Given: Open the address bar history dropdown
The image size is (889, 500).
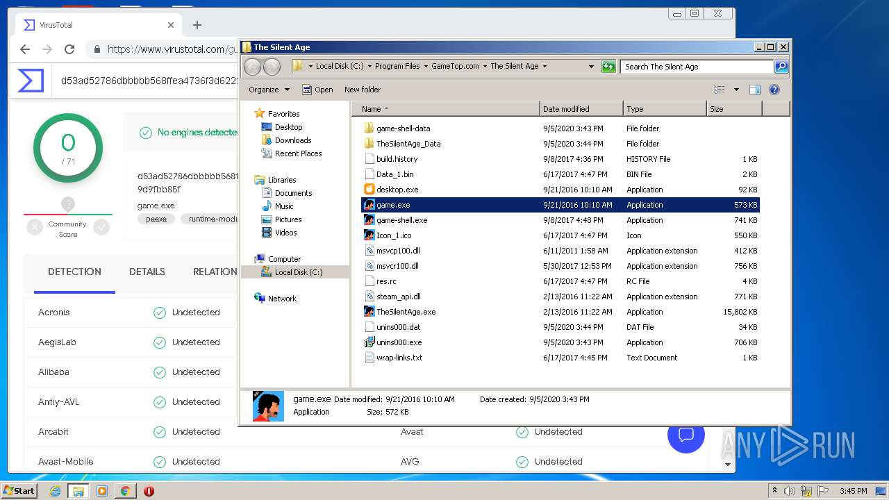Looking at the screenshot, I should 591,67.
